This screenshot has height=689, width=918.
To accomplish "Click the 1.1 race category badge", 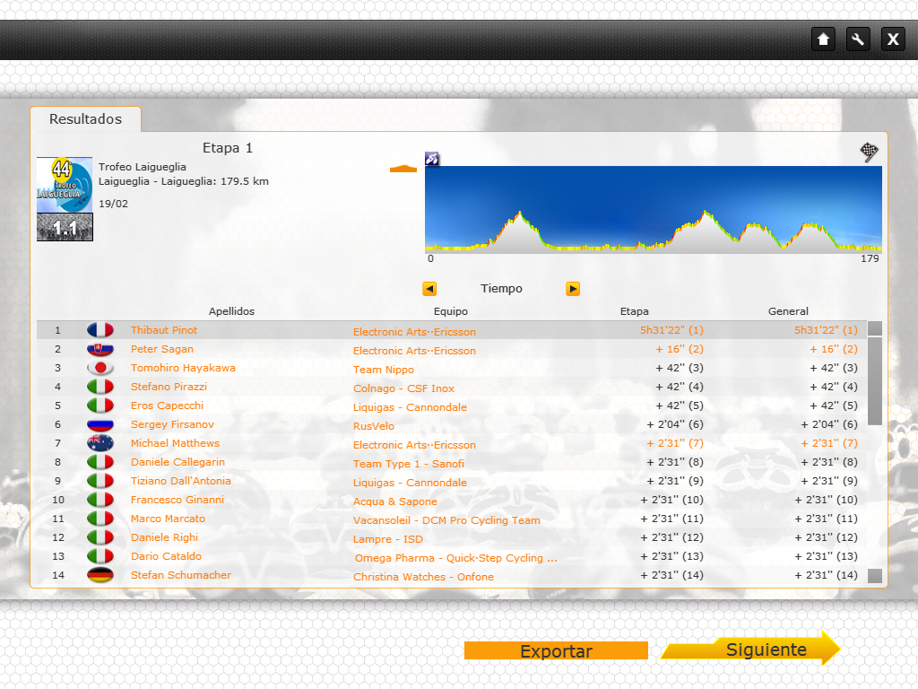I will [65, 227].
